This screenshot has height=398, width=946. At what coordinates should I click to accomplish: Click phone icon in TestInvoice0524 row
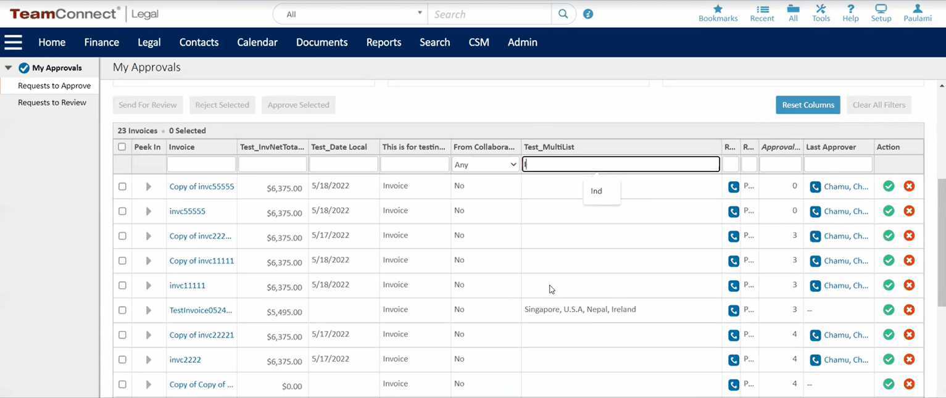(x=734, y=310)
